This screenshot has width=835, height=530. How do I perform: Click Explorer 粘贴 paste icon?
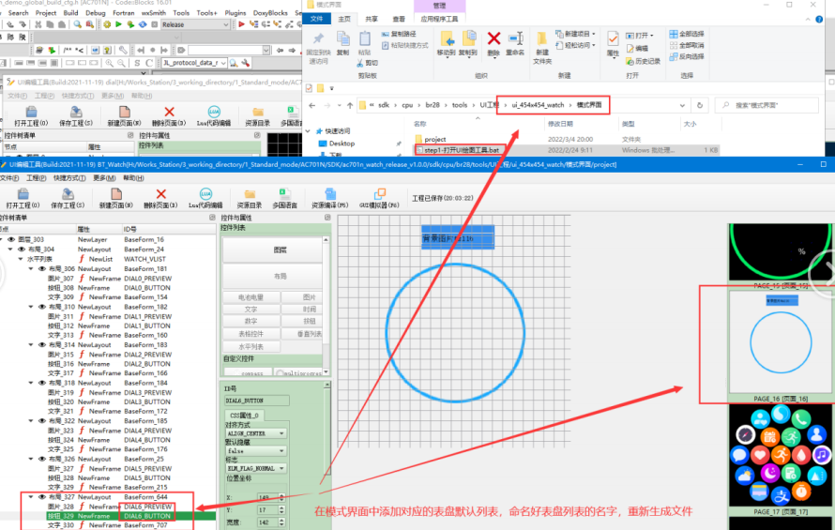(x=365, y=38)
